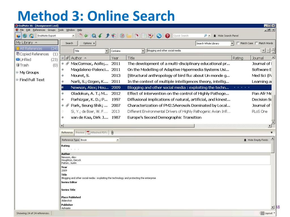Viewport: 290px width, 217px height.
Task: Launch the Sync Library icon
Action: [159, 36]
